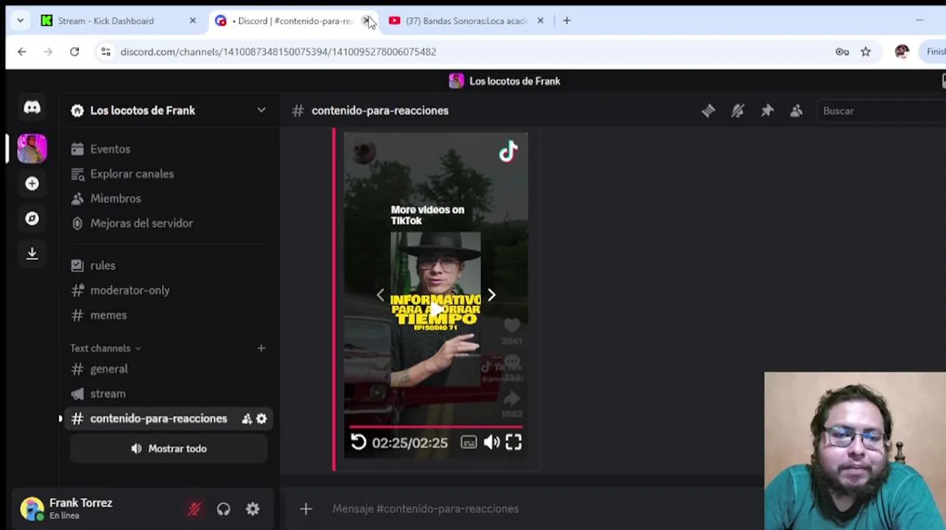Show pinned messages pin icon
Viewport: 946px width, 530px height.
pos(767,110)
